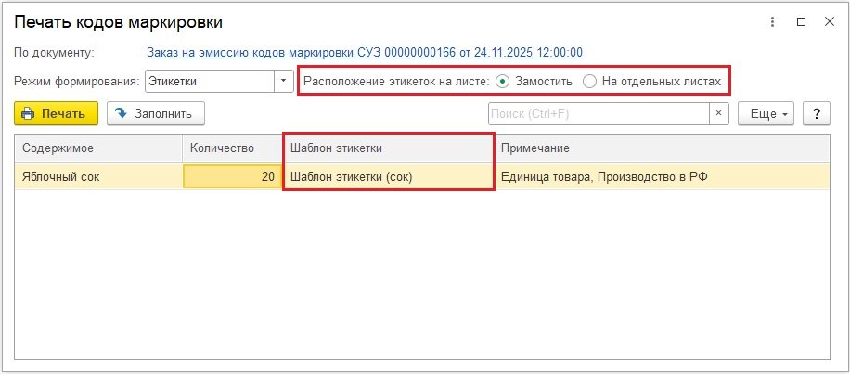850x374 pixels.
Task: Select the Шаблон этикетки (сок) cell
Action: [388, 176]
